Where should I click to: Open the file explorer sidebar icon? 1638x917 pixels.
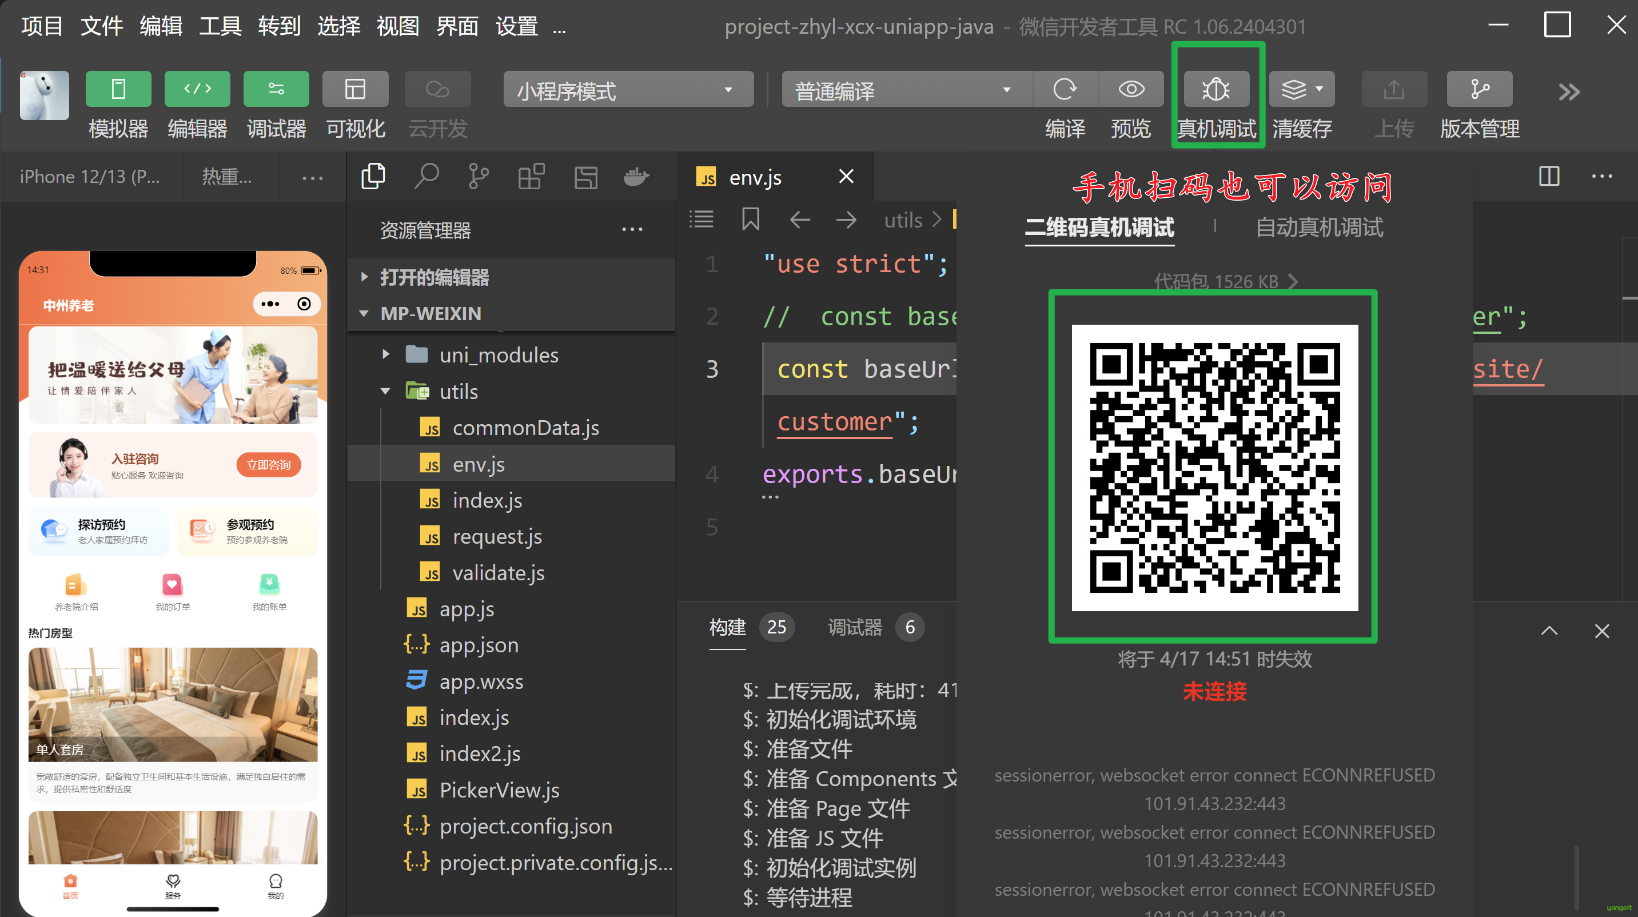pos(373,177)
